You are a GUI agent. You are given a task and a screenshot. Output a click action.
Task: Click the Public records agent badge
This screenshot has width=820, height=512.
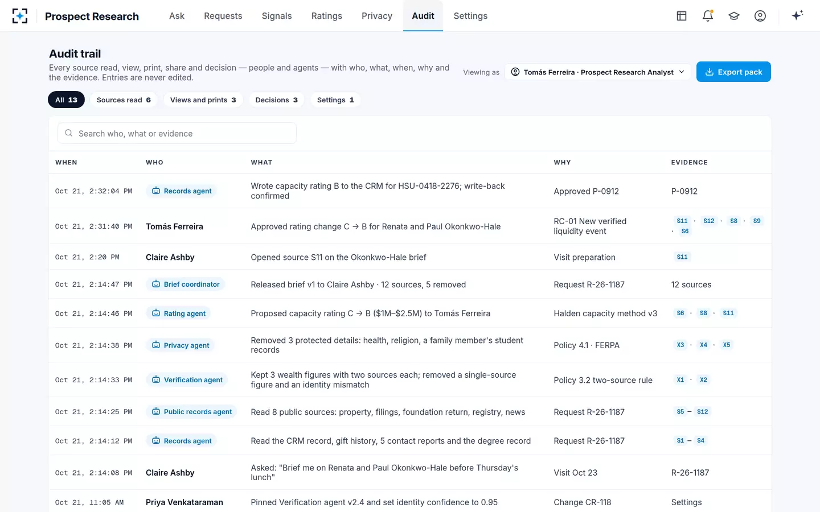pos(192,412)
